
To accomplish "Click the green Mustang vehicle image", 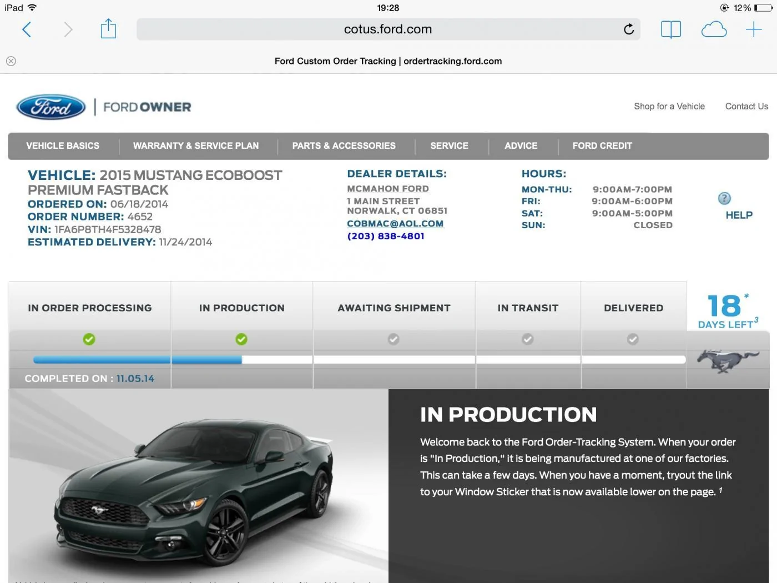I will (195, 494).
